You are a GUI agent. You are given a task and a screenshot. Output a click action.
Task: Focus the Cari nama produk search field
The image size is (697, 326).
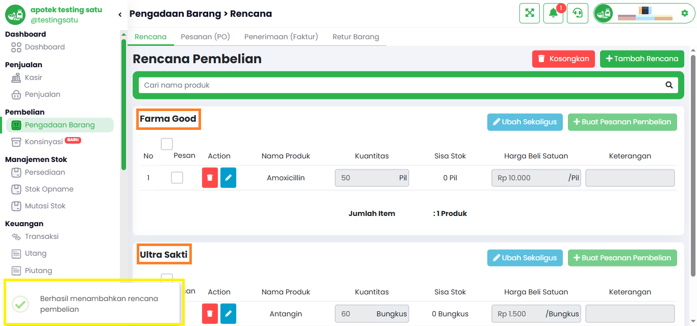click(401, 85)
